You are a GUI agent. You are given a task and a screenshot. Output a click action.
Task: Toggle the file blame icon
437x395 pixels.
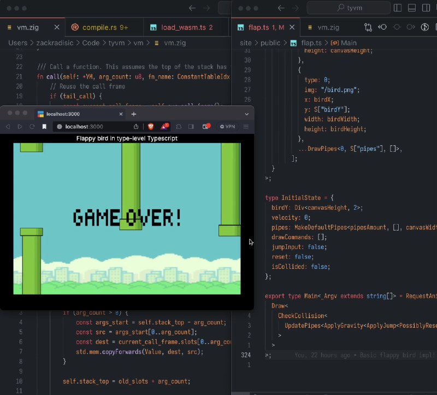point(425,27)
